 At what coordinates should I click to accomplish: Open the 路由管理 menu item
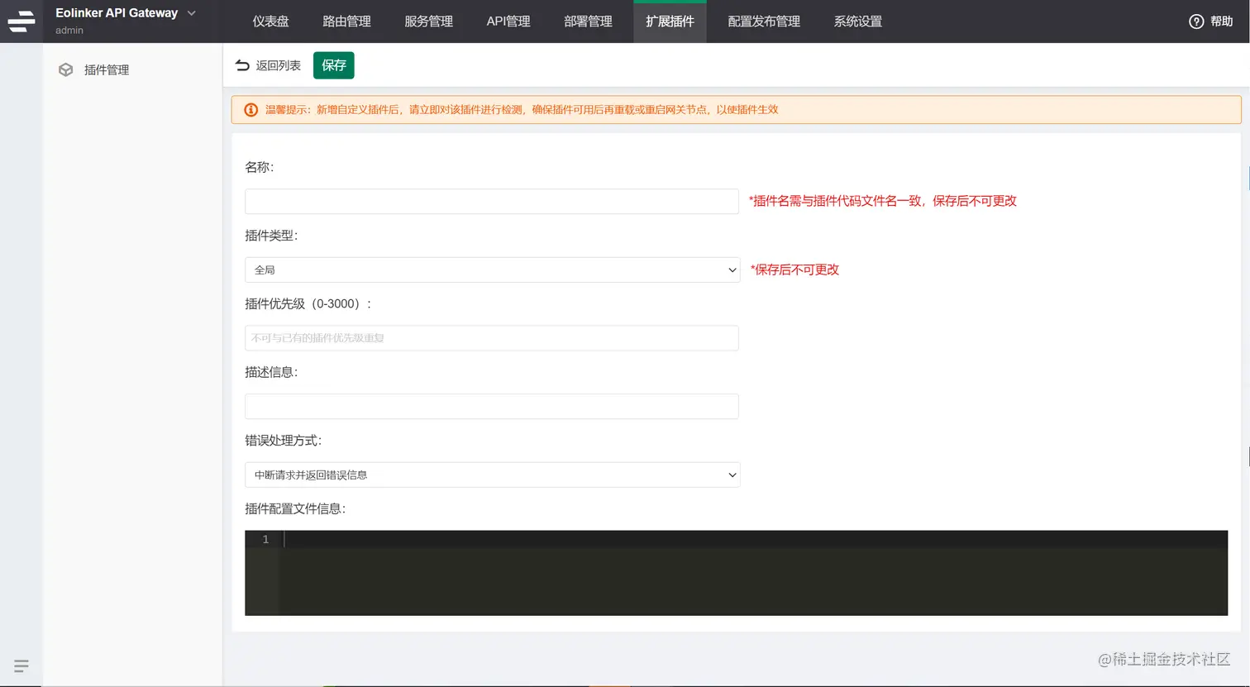pos(346,21)
